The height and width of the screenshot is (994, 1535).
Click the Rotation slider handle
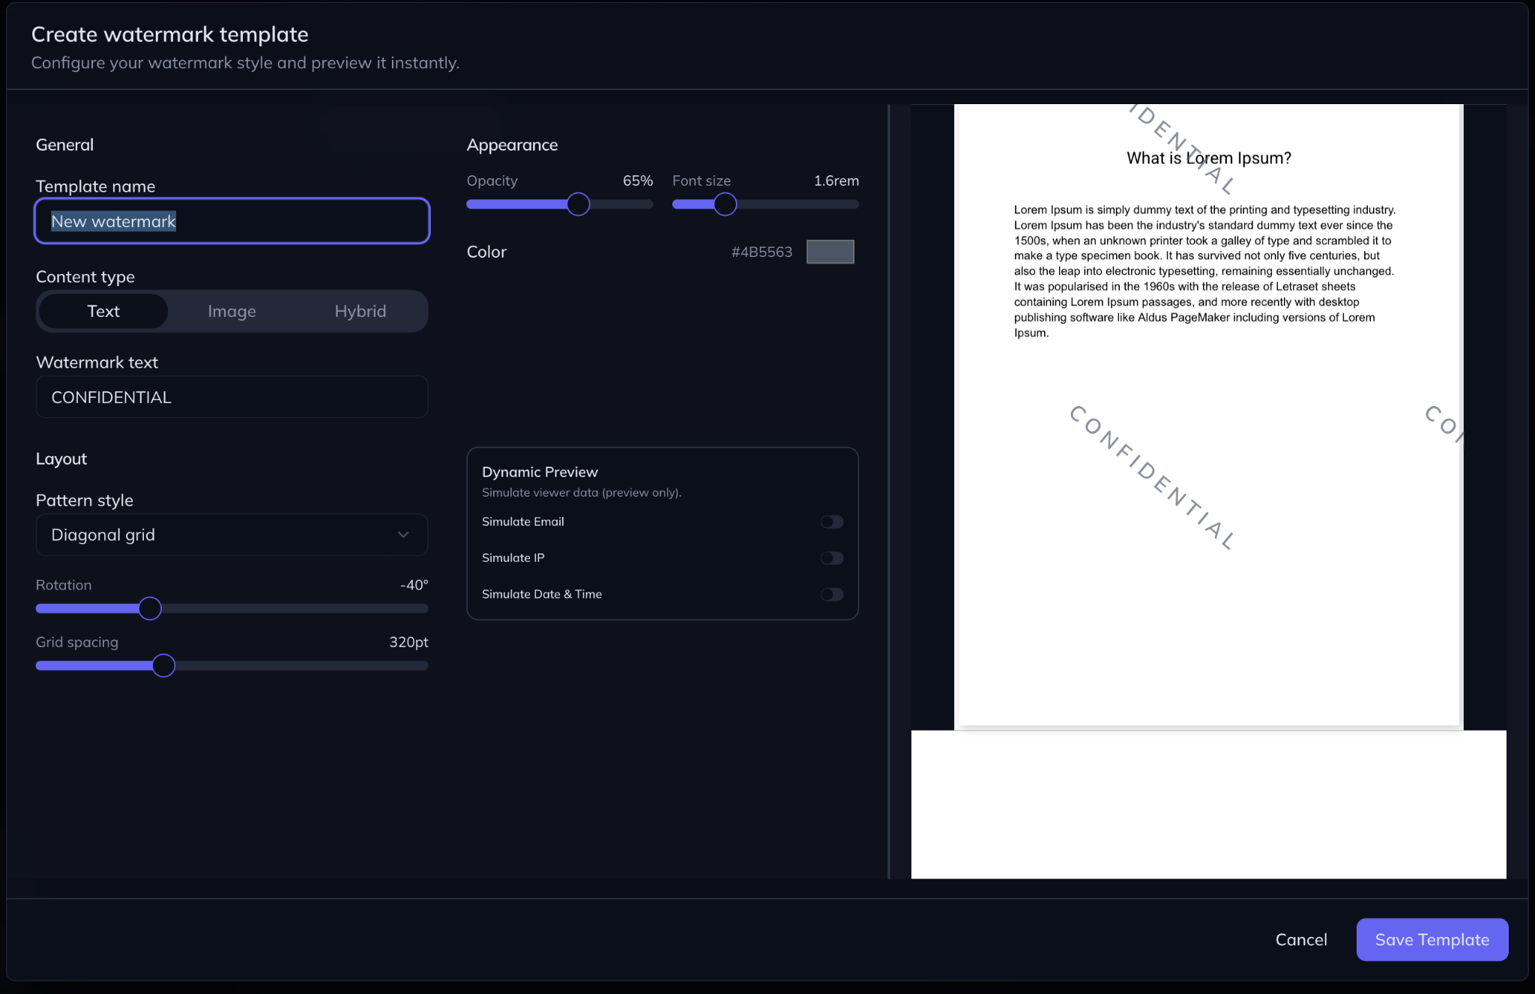click(150, 608)
